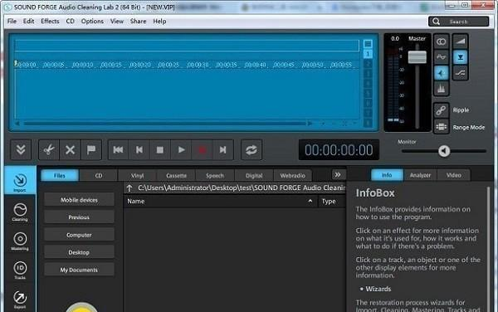This screenshot has height=312, width=498.
Task: Skip to previous marker button
Action: [139, 150]
